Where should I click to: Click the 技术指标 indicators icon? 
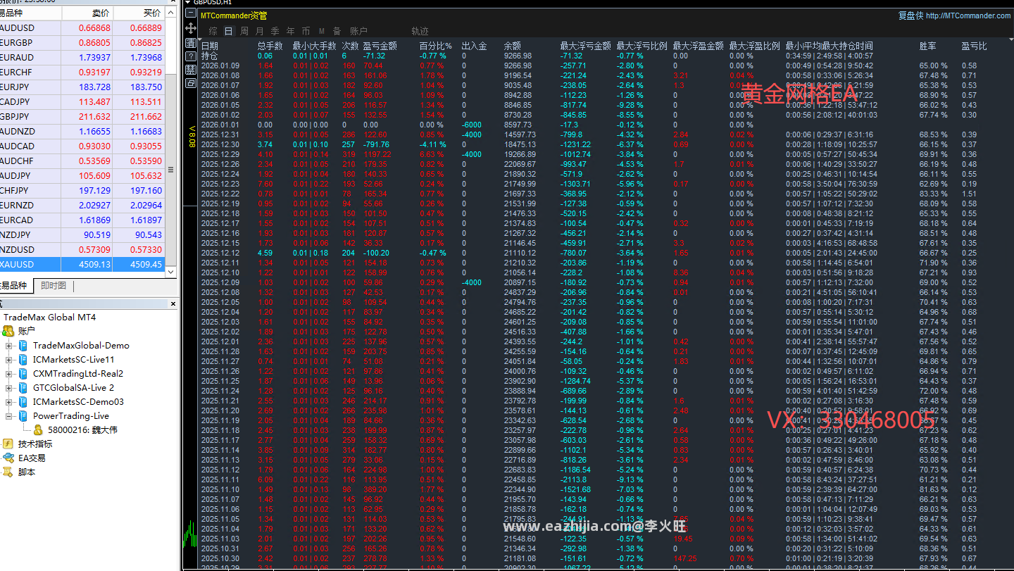(8, 444)
